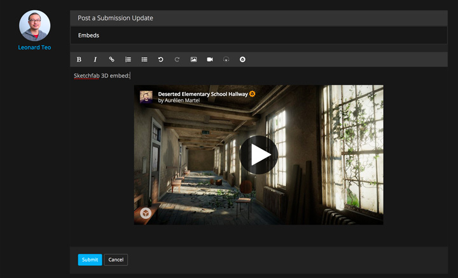Start a numbered list
Screen dimensions: 458x278
tap(128, 60)
